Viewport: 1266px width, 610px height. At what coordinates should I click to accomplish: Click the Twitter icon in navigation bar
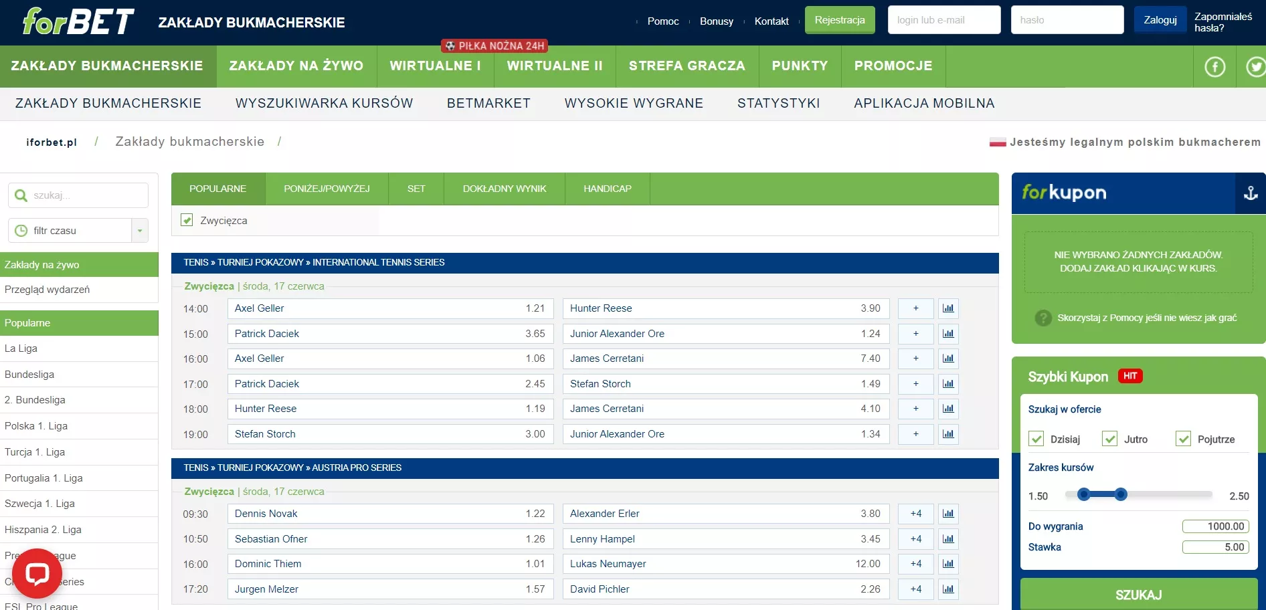[1255, 67]
